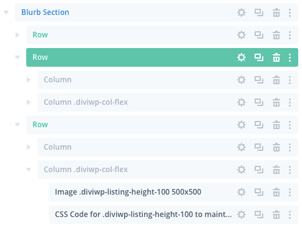Screen dimensions: 302x227
Task: Duplicate the collapsed first Row
Action: pos(259,35)
